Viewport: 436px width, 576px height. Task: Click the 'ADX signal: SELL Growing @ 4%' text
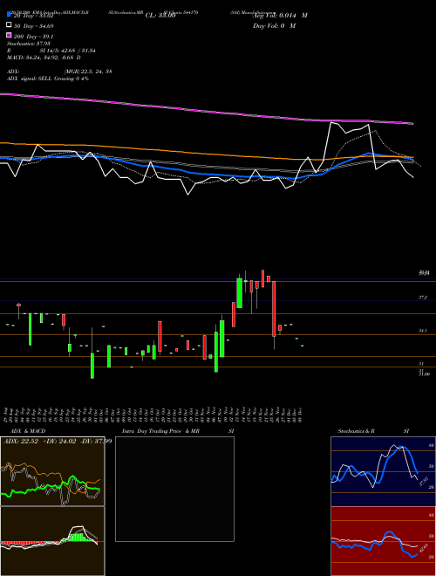pos(48,79)
